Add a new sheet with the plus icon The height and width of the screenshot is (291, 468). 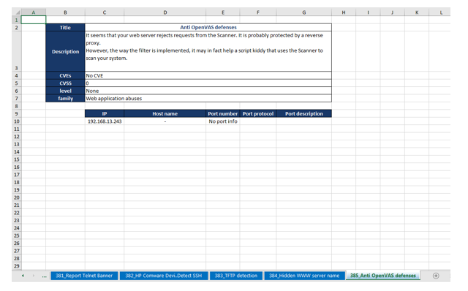(x=436, y=276)
